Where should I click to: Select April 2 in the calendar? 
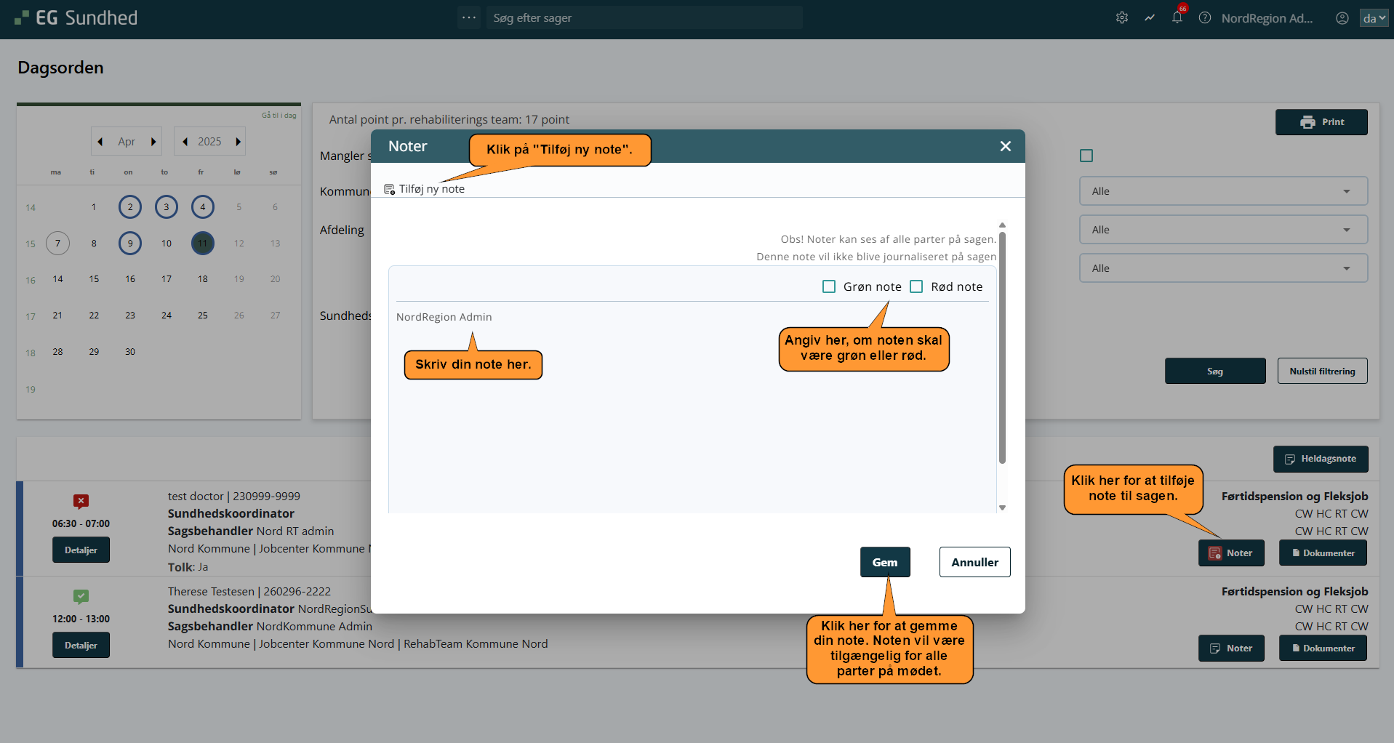pyautogui.click(x=130, y=207)
